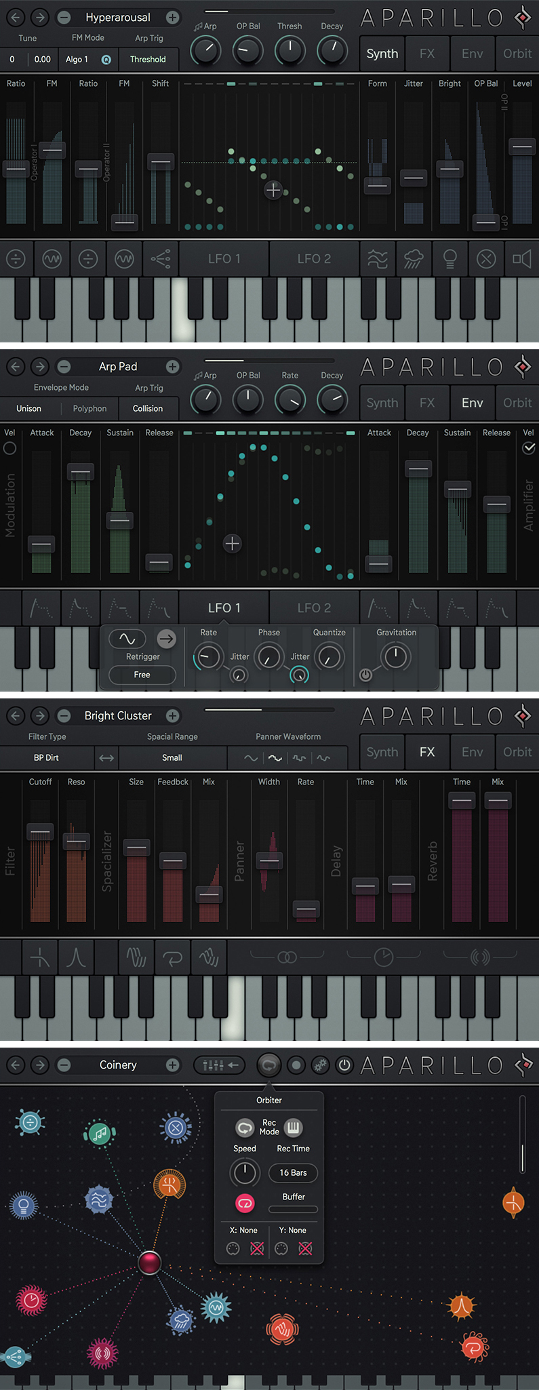Click the linked circles panner icon in Bright Cluster

287,957
